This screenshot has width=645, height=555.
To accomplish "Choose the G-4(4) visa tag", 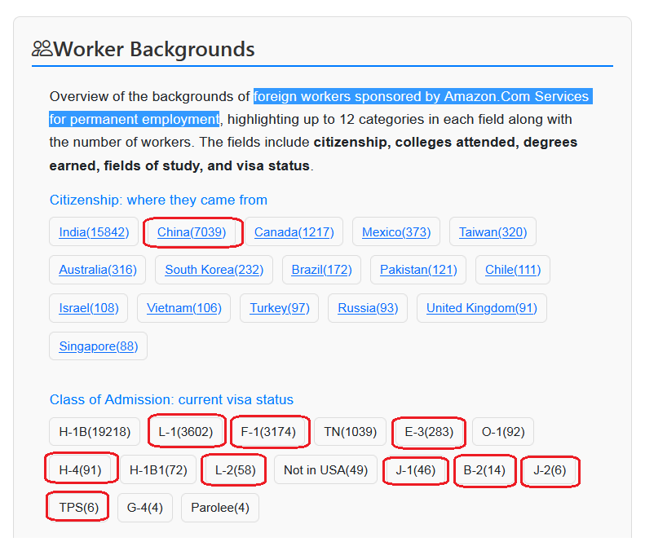I will [x=145, y=508].
